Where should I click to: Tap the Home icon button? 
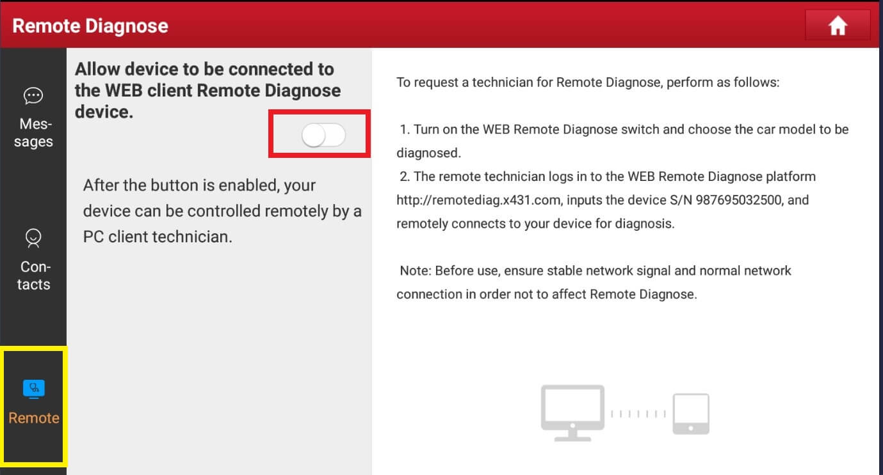(838, 26)
